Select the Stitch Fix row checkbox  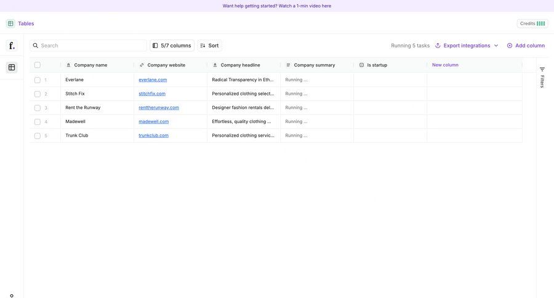click(38, 94)
